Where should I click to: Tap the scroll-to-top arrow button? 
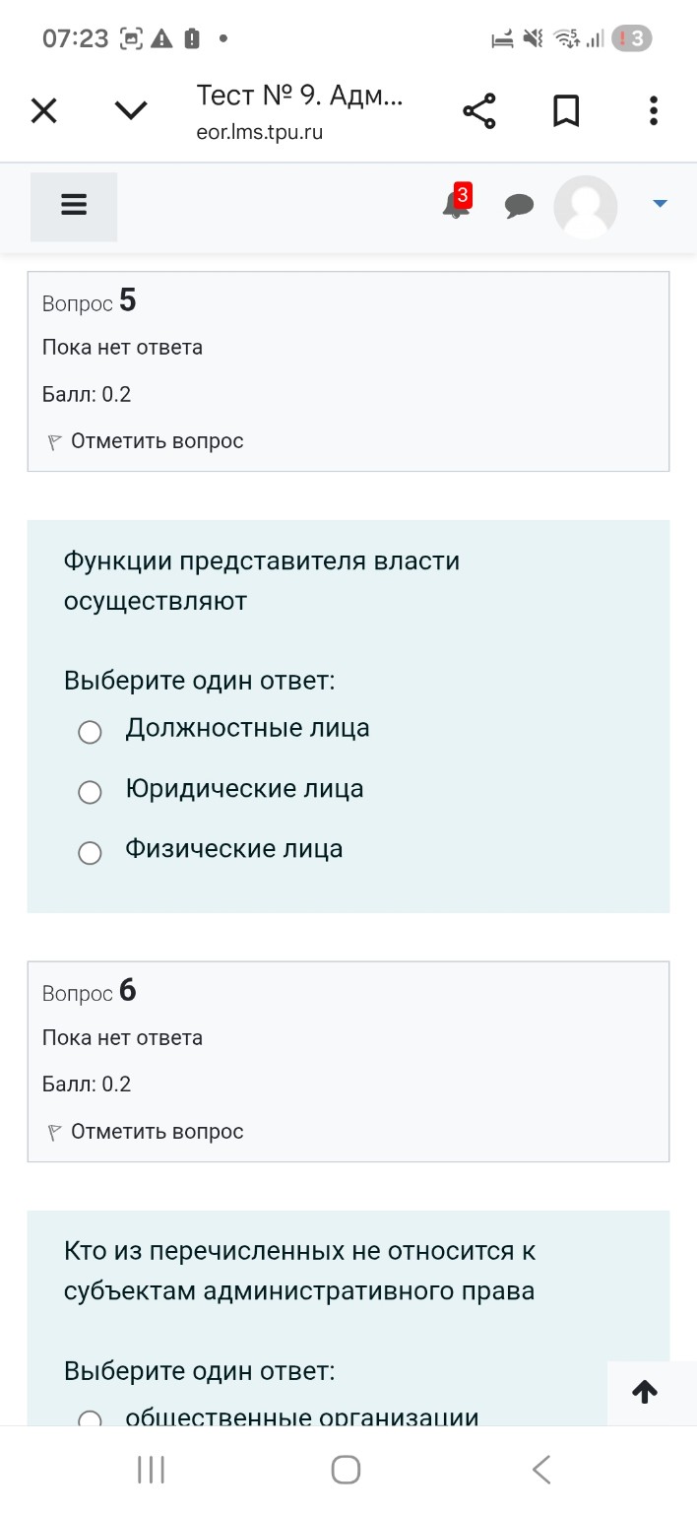pyautogui.click(x=645, y=1392)
